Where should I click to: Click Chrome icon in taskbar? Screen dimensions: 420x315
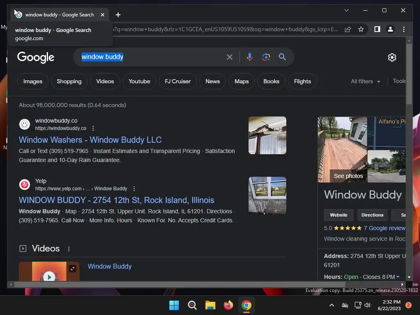click(247, 305)
